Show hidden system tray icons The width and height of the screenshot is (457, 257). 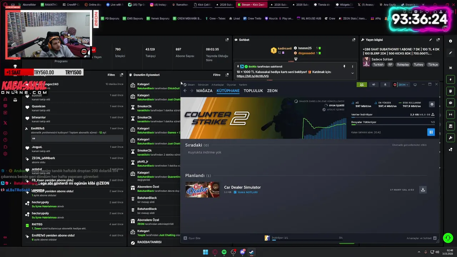pos(419,252)
